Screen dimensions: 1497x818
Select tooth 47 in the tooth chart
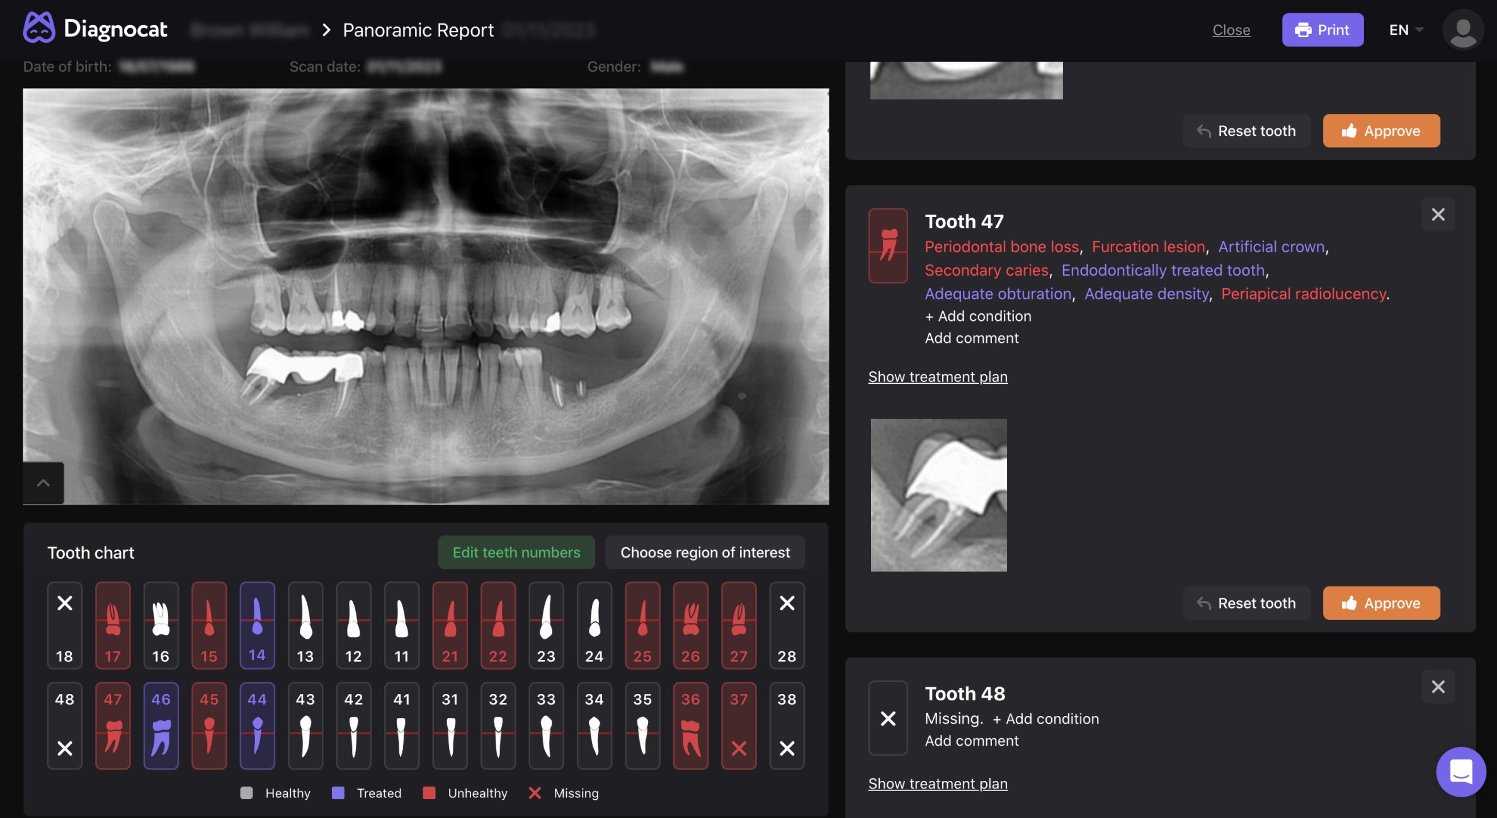click(113, 726)
